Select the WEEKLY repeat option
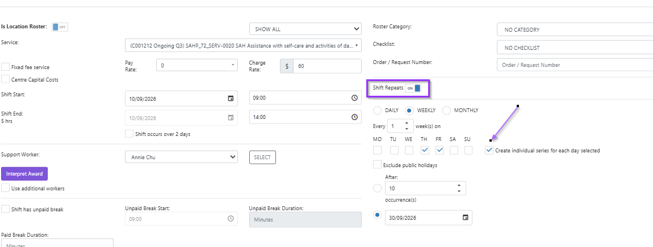The width and height of the screenshot is (653, 247). [409, 110]
